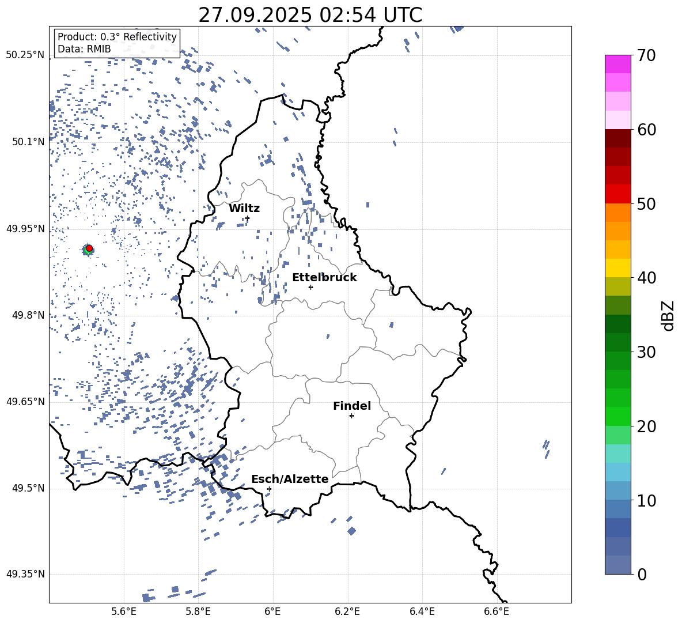The image size is (682, 623).
Task: Click the colorbar 30 tick label
Action: coord(647,352)
